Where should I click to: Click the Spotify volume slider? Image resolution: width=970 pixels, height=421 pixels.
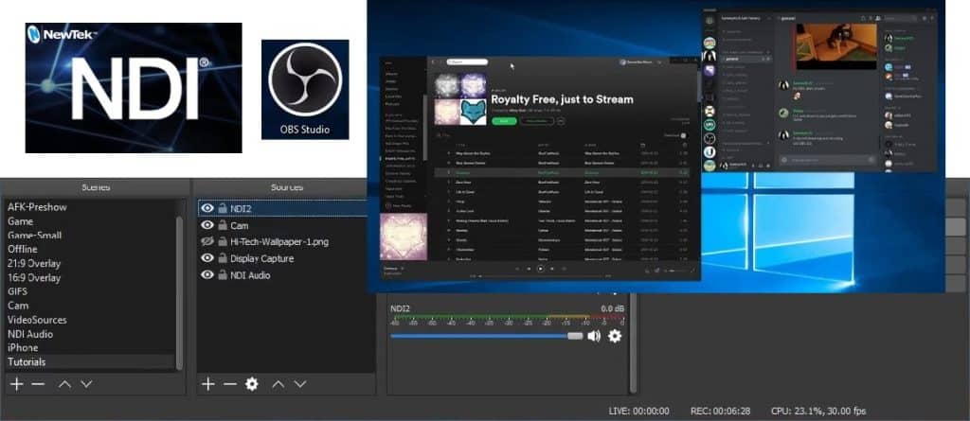point(678,271)
